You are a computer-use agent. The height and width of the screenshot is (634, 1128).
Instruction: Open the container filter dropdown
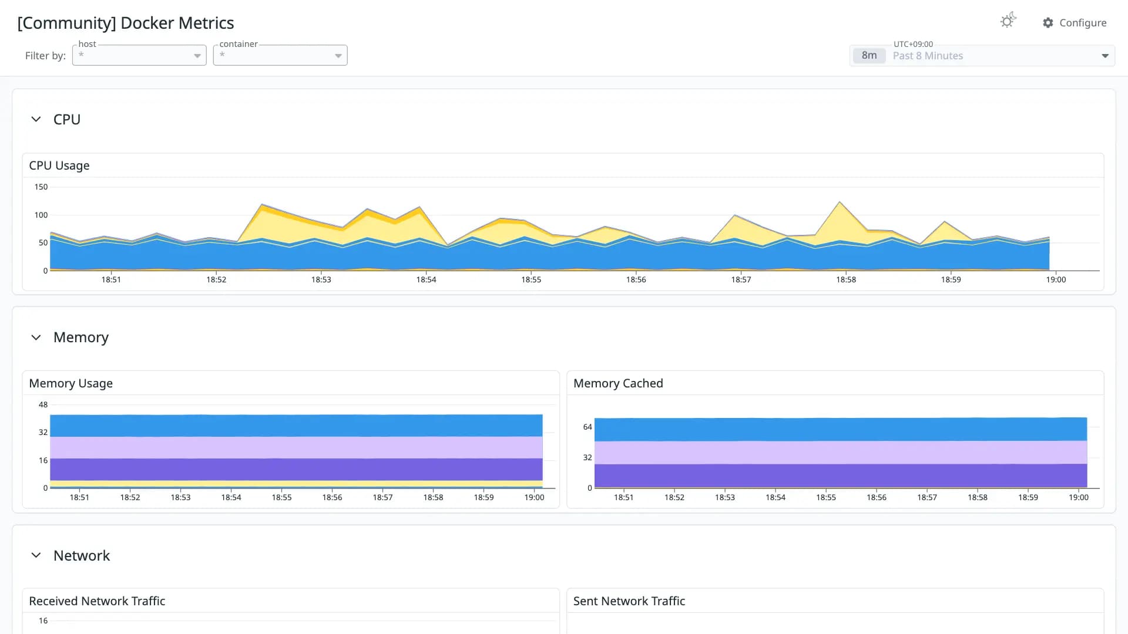[280, 55]
